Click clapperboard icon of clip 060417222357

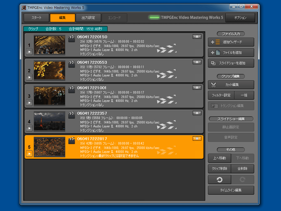72,115
